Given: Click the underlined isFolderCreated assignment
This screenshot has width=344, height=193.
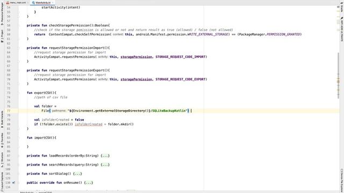Looking at the screenshot, I should click(88, 124).
